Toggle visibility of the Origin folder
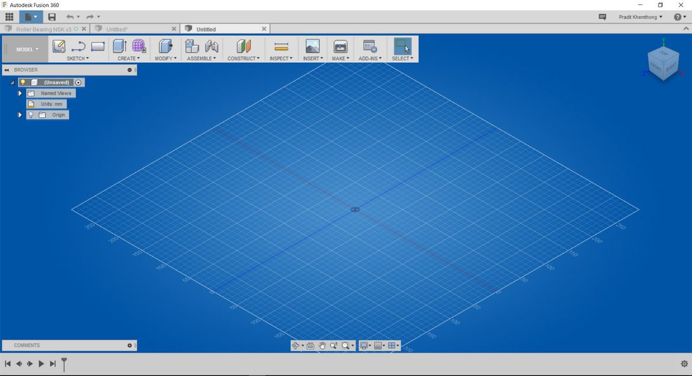 [30, 115]
